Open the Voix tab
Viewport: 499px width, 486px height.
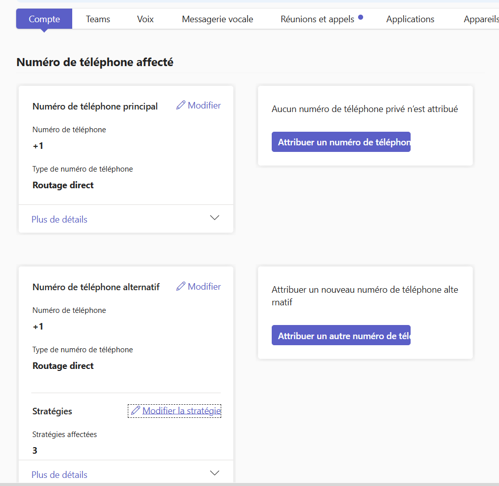tap(145, 19)
